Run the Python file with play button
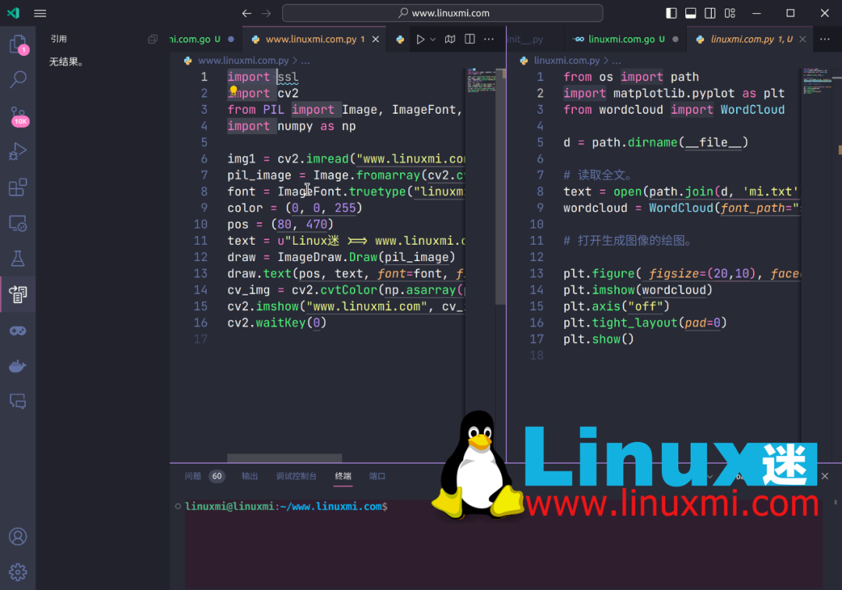Screen dimensions: 842x590 pos(420,39)
